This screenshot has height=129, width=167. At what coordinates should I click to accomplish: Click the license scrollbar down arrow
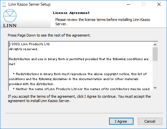pyautogui.click(x=155, y=88)
